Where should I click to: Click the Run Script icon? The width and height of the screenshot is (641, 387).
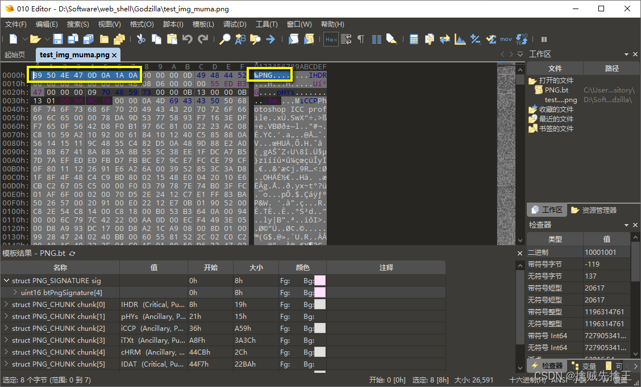coord(294,39)
